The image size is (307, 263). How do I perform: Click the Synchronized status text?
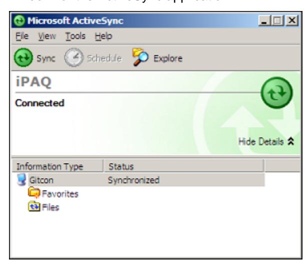tap(134, 180)
